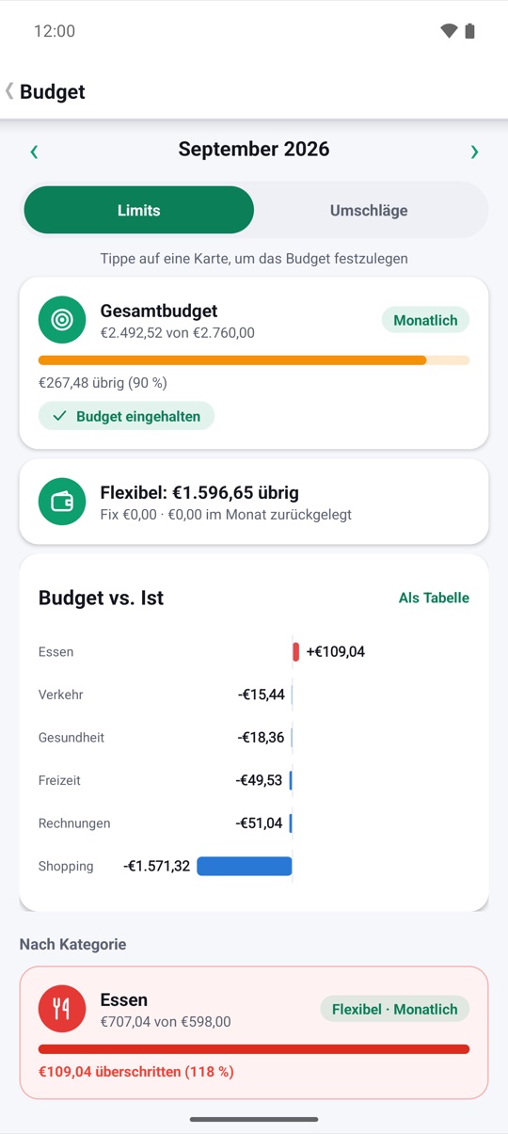Tap the Monatlich badge on Gesamtbudget
Viewport: 508px width, 1134px height.
pyautogui.click(x=425, y=320)
